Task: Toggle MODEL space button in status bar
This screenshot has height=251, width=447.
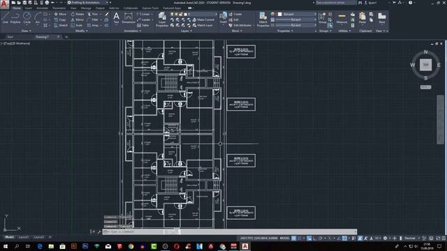Action: point(284,238)
